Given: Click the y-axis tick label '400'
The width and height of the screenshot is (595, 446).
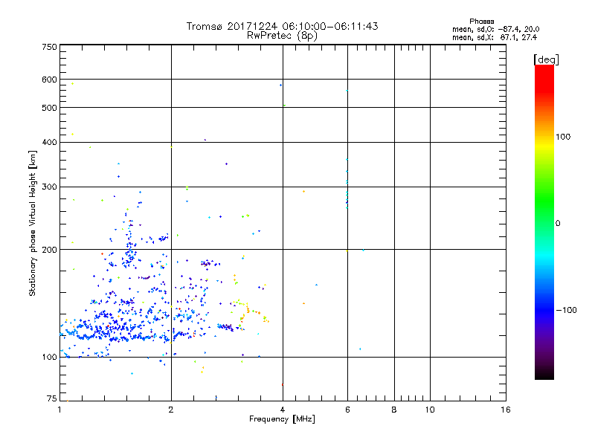Looking at the screenshot, I should pyautogui.click(x=49, y=142).
